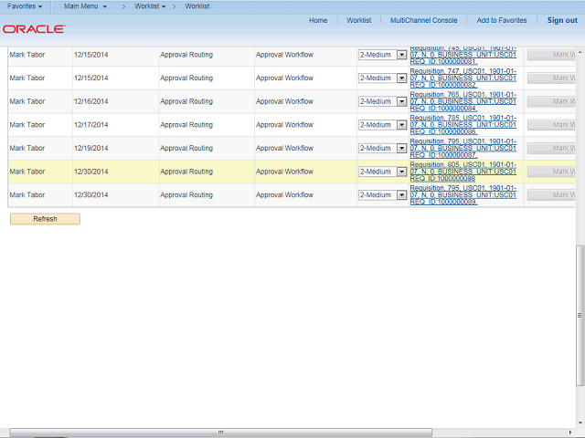Open priority dropdown for the 12/19/2014 row
Image resolution: width=585 pixels, height=438 pixels.
point(382,148)
